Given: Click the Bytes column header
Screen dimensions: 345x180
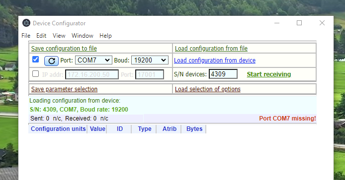Looking at the screenshot, I should coord(194,128).
